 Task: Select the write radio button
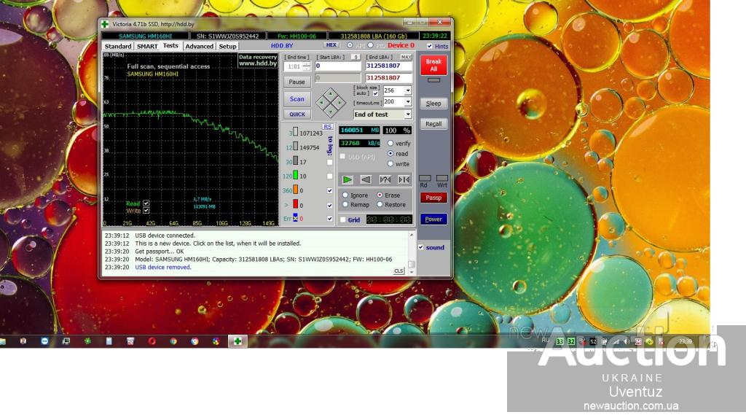(x=390, y=164)
